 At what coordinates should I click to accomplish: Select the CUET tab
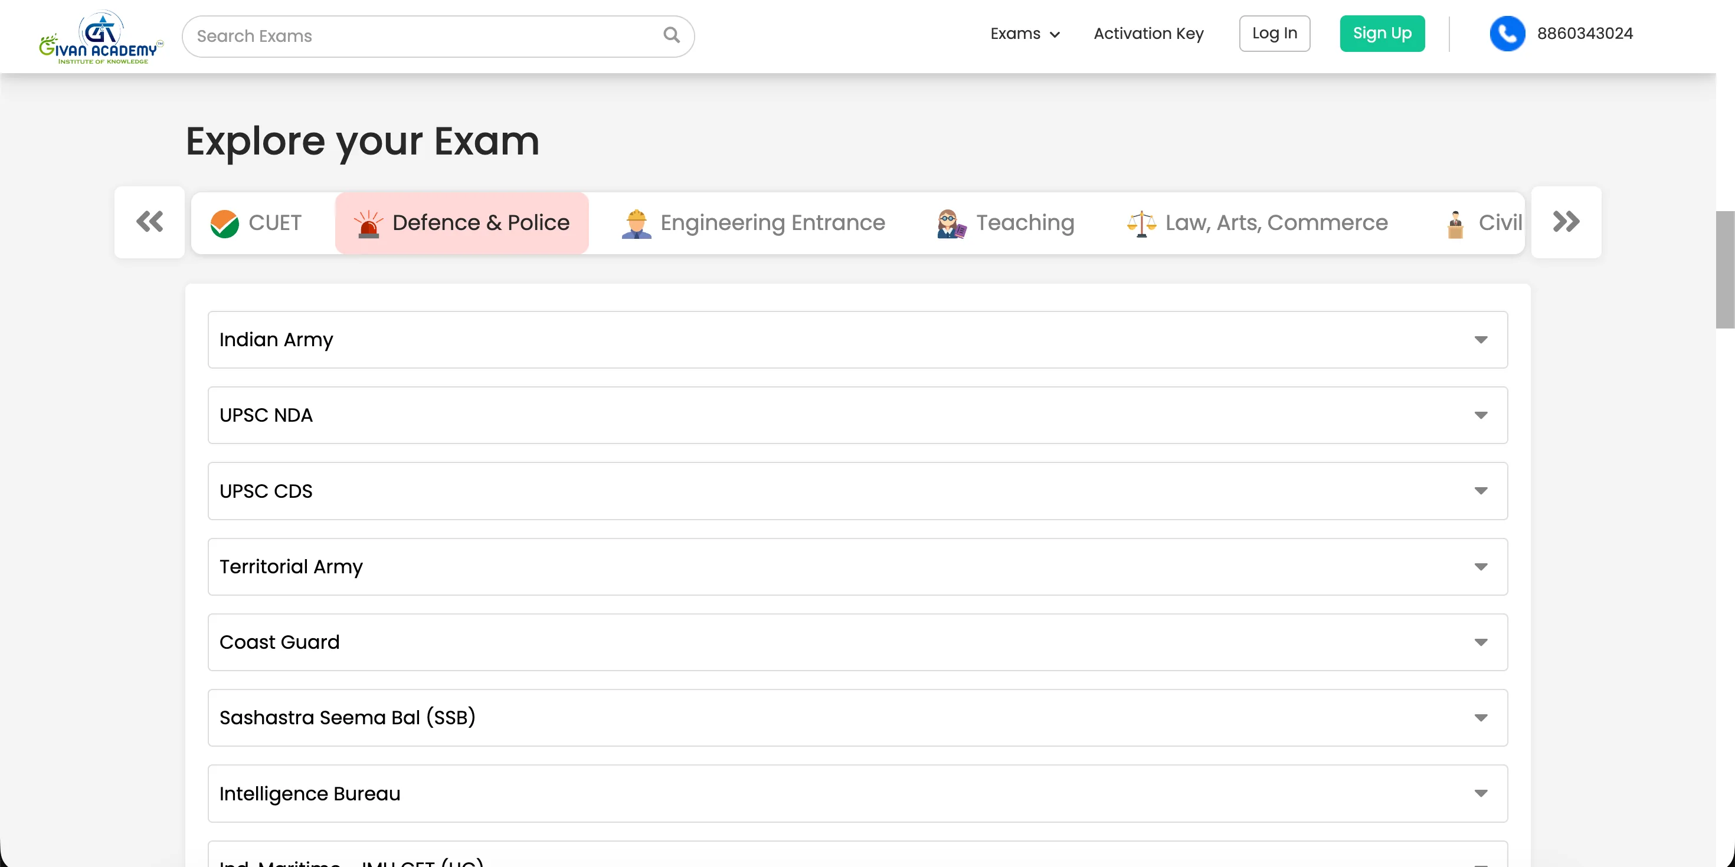[x=257, y=223]
